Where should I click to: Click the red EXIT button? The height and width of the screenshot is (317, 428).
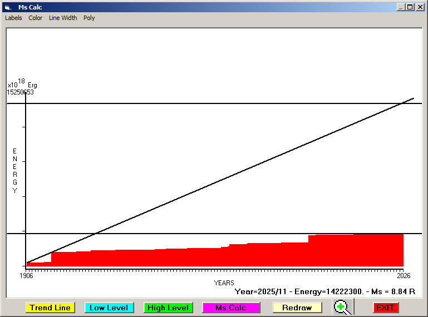coord(385,308)
